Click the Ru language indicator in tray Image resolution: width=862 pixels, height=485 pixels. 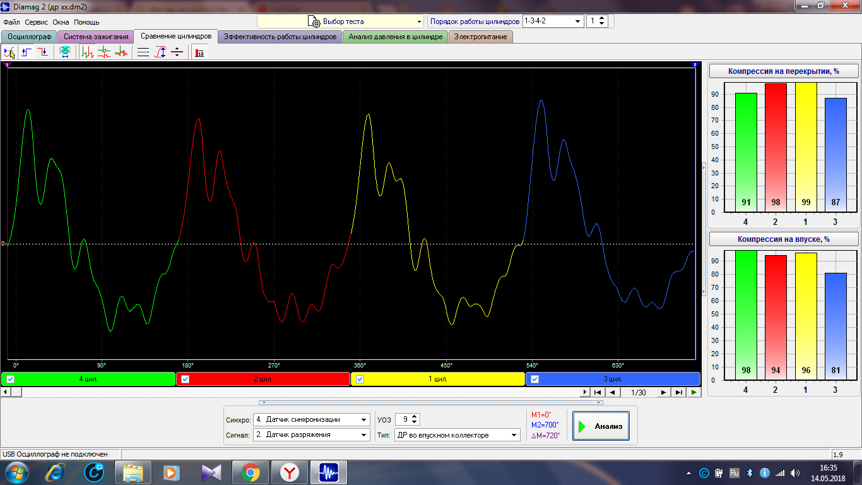[x=735, y=472]
